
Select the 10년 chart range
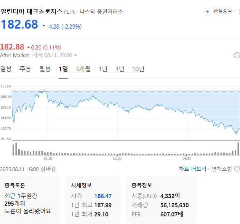138,69
